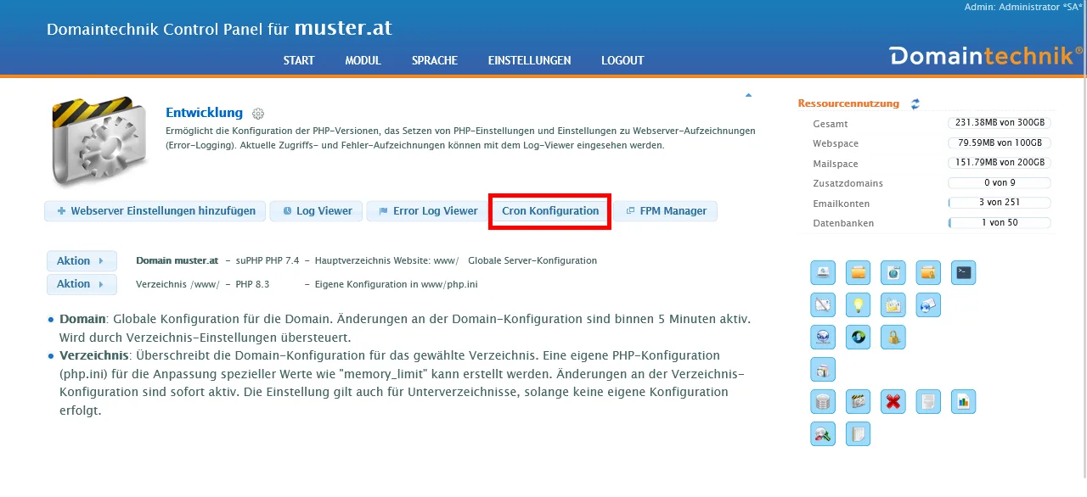
Task: Open the Aktion dropdown for Domain muster.at
Action: (82, 260)
